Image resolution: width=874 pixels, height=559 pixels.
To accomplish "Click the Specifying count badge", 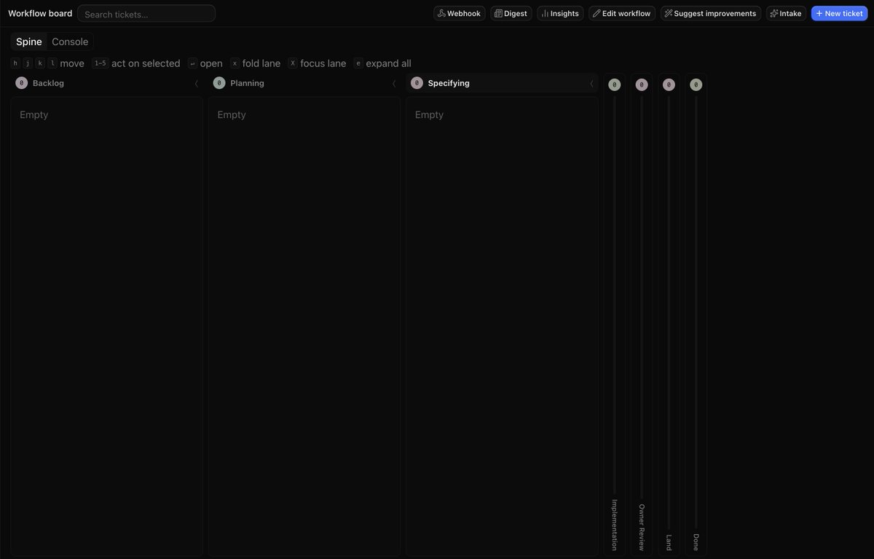I will 417,83.
